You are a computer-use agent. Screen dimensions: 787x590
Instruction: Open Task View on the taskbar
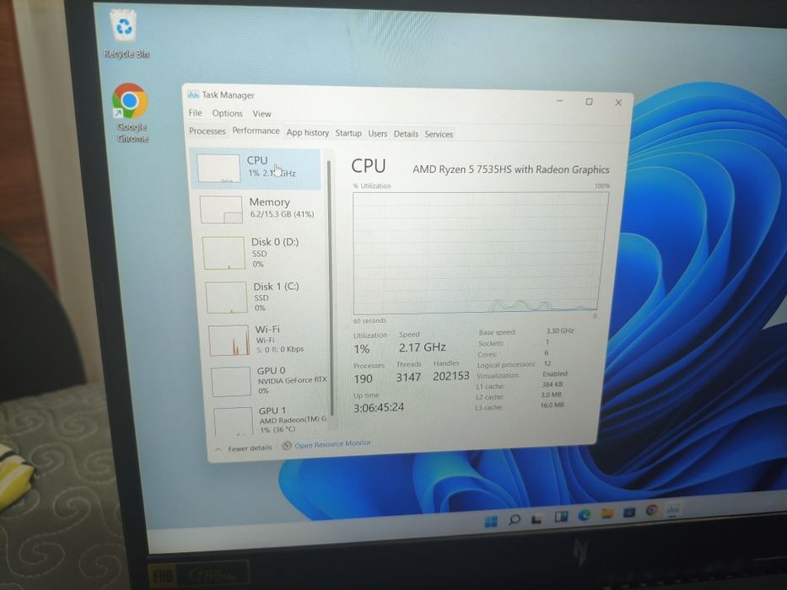536,518
